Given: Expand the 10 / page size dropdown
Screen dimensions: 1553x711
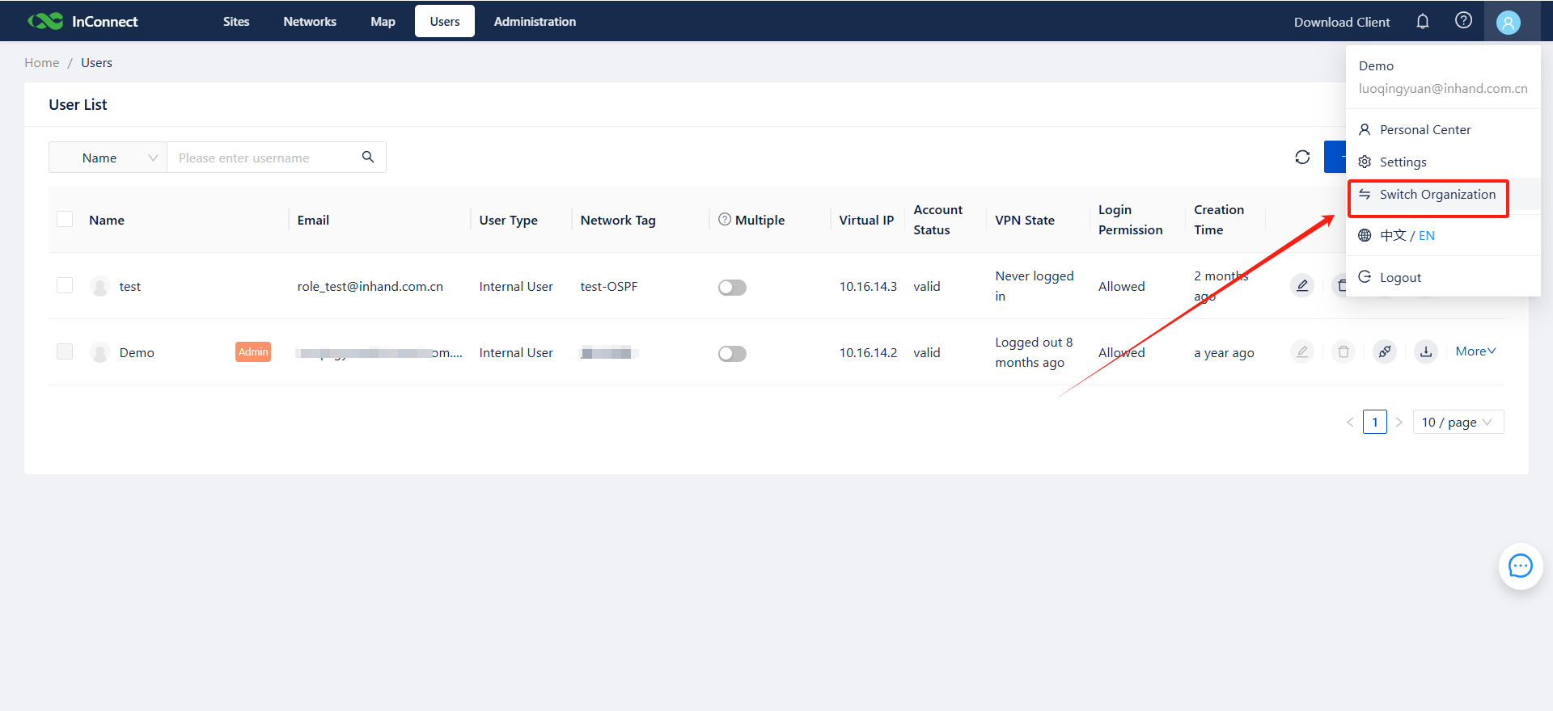Looking at the screenshot, I should (x=1458, y=423).
